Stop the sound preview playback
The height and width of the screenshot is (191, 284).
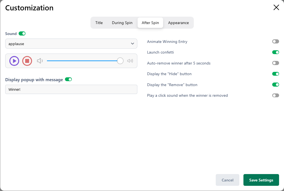coord(27,61)
